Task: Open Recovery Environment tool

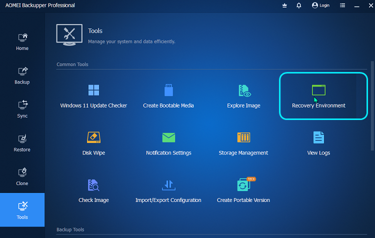Action: point(318,96)
